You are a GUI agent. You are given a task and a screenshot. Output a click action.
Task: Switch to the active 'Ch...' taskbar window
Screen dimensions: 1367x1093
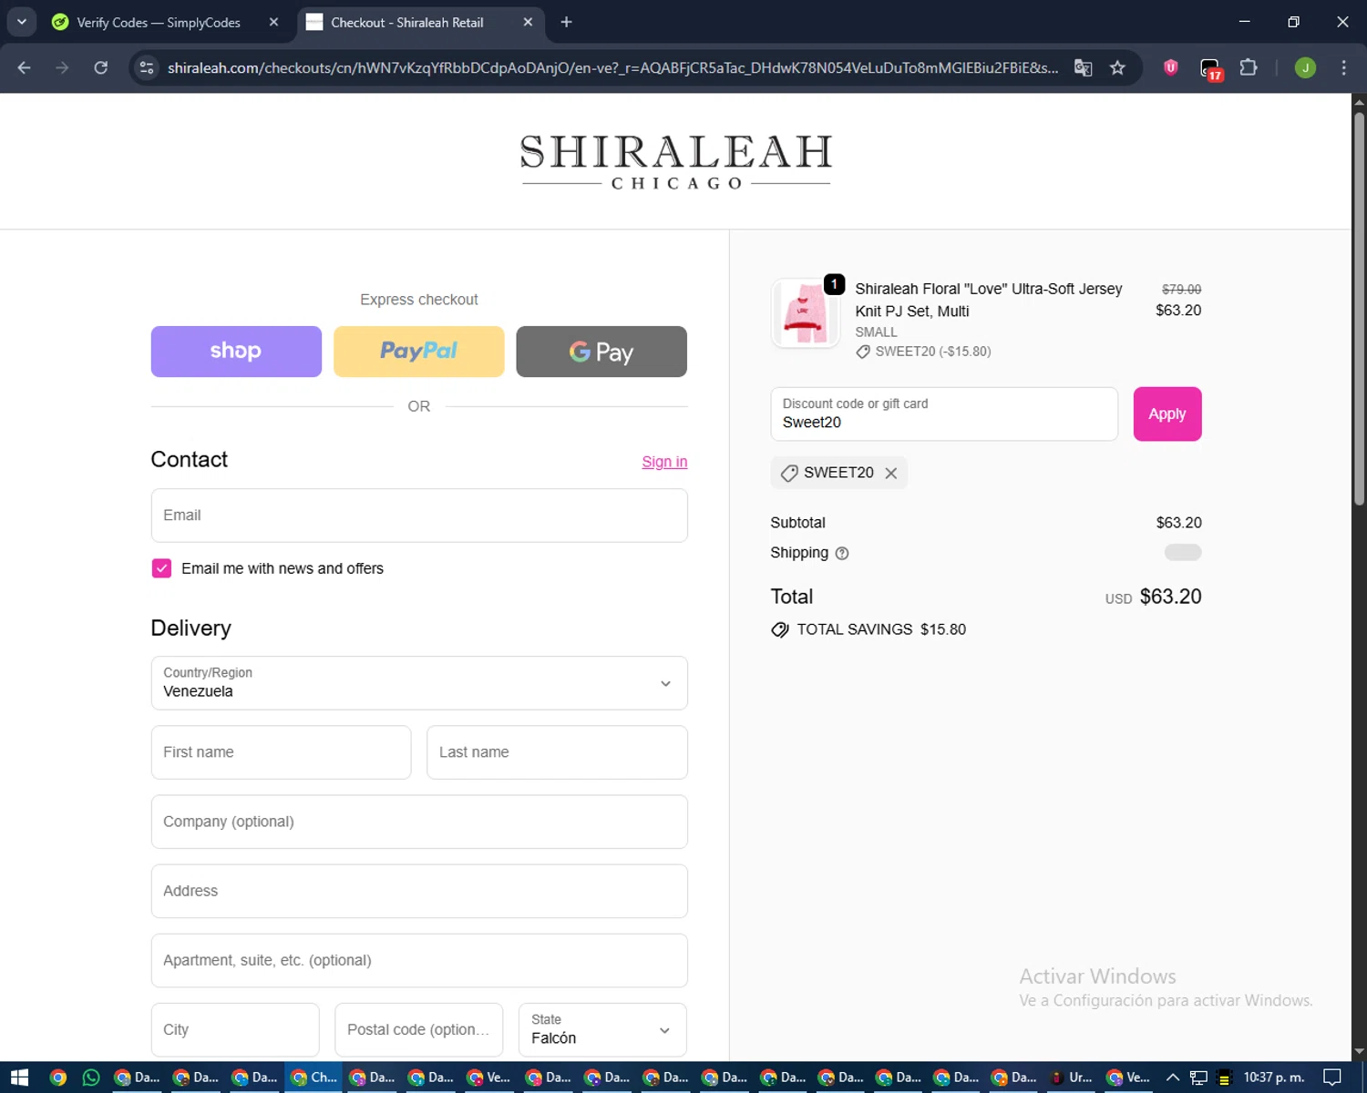point(313,1078)
